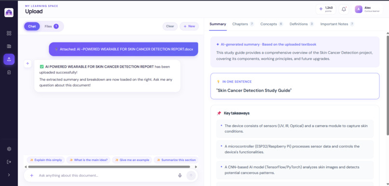Click the 'Skin Cancer Detection Study Guide' text

(254, 90)
